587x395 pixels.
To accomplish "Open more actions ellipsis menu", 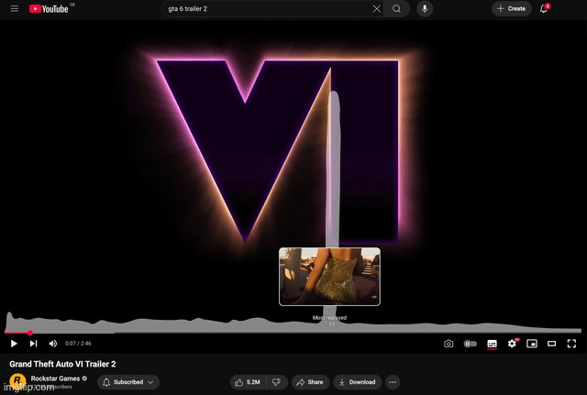I will coord(393,382).
